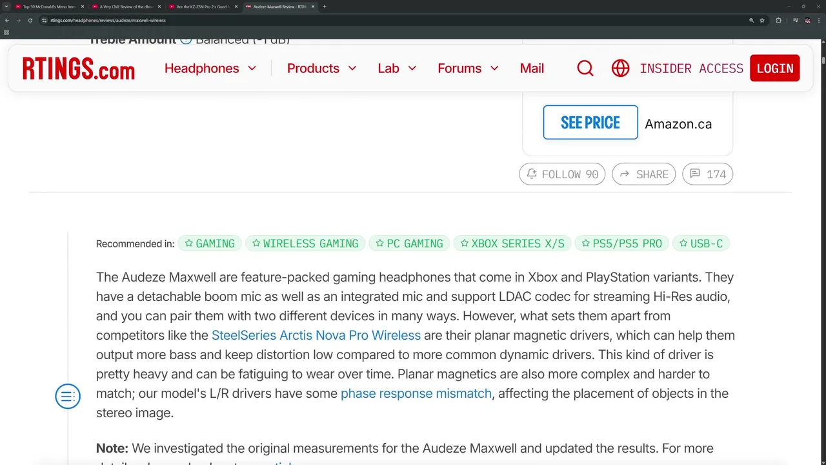Select the Audeze Maxwell Review tab
Screen dimensions: 826x465
tap(279, 6)
